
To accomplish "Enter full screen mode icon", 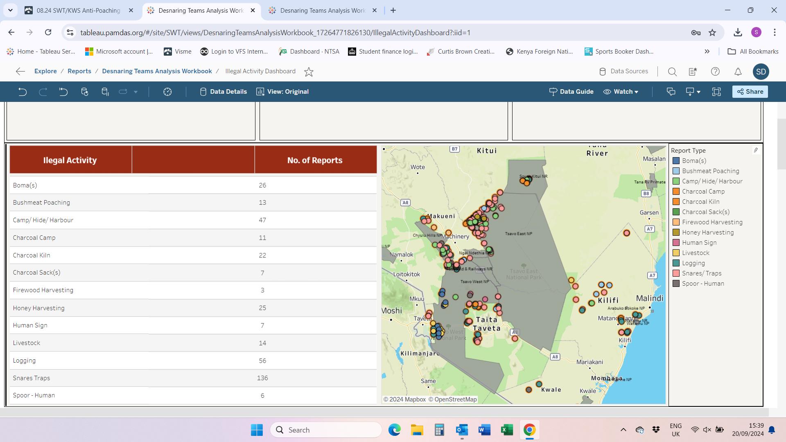I will point(716,92).
